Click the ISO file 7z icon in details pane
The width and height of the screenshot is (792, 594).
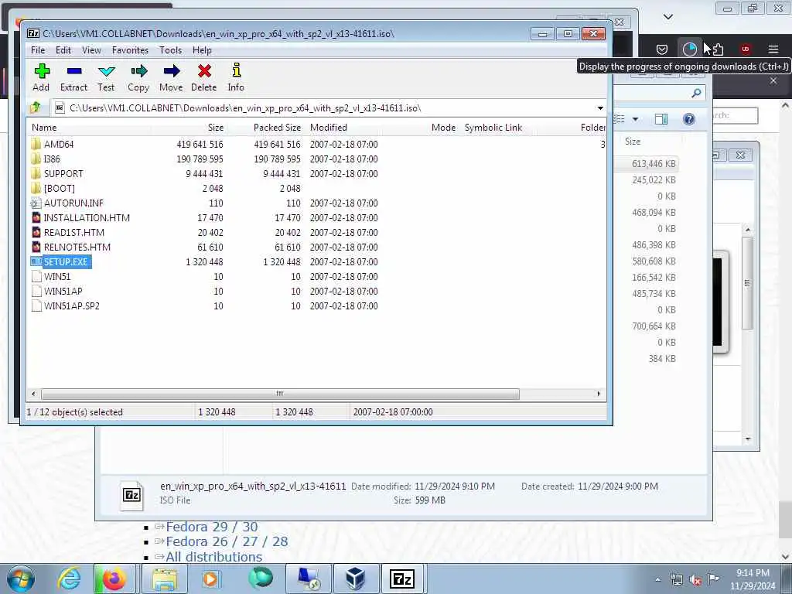click(131, 495)
